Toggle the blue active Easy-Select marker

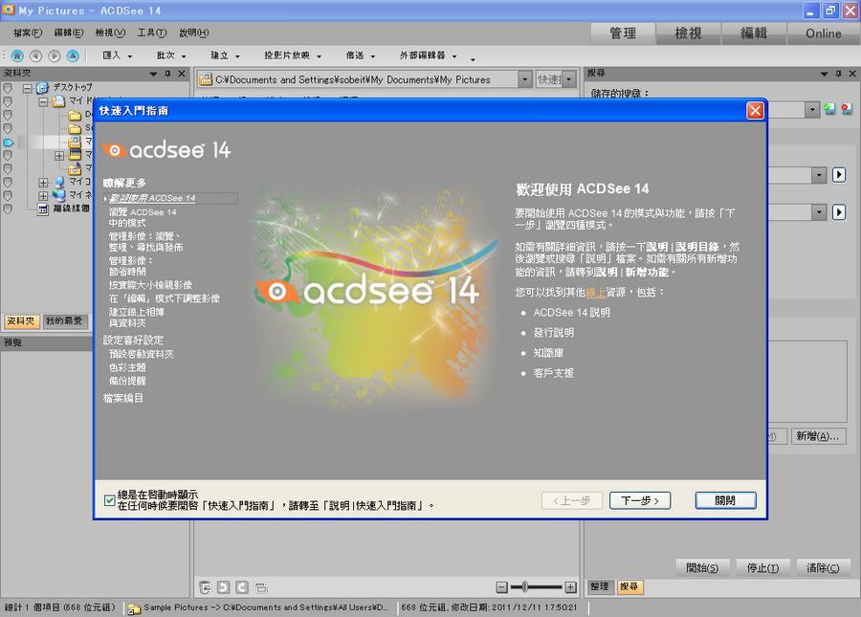click(8, 142)
